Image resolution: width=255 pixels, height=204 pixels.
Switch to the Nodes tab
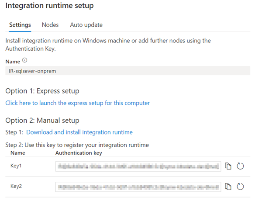click(50, 25)
